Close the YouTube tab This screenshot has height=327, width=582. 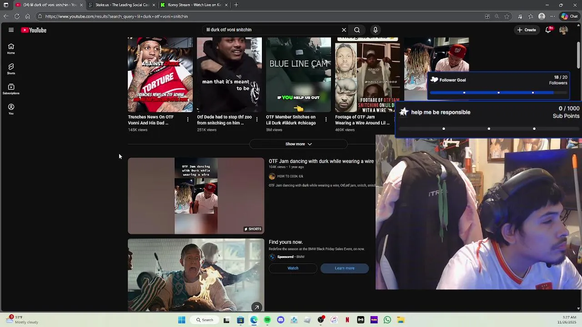click(81, 5)
